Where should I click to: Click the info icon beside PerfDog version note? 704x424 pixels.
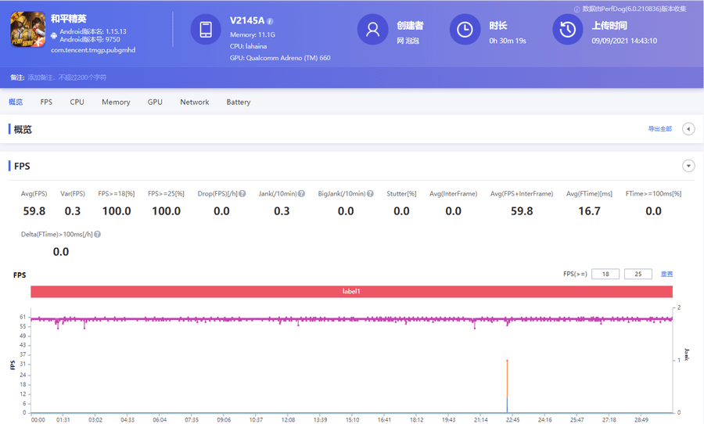[x=577, y=9]
